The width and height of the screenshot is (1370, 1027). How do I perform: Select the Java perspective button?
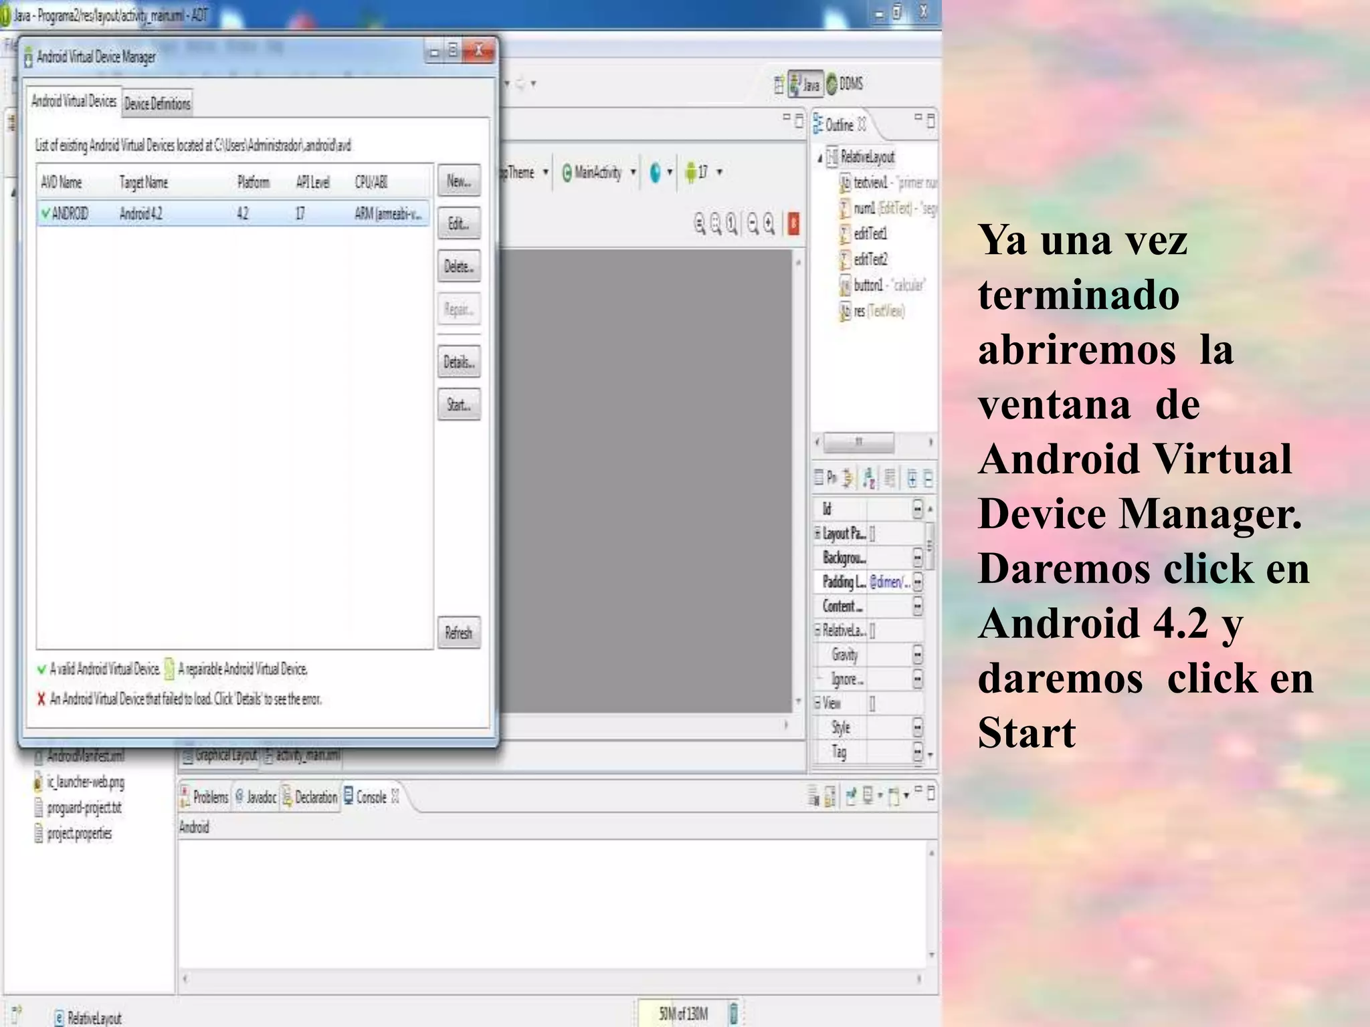tap(805, 84)
